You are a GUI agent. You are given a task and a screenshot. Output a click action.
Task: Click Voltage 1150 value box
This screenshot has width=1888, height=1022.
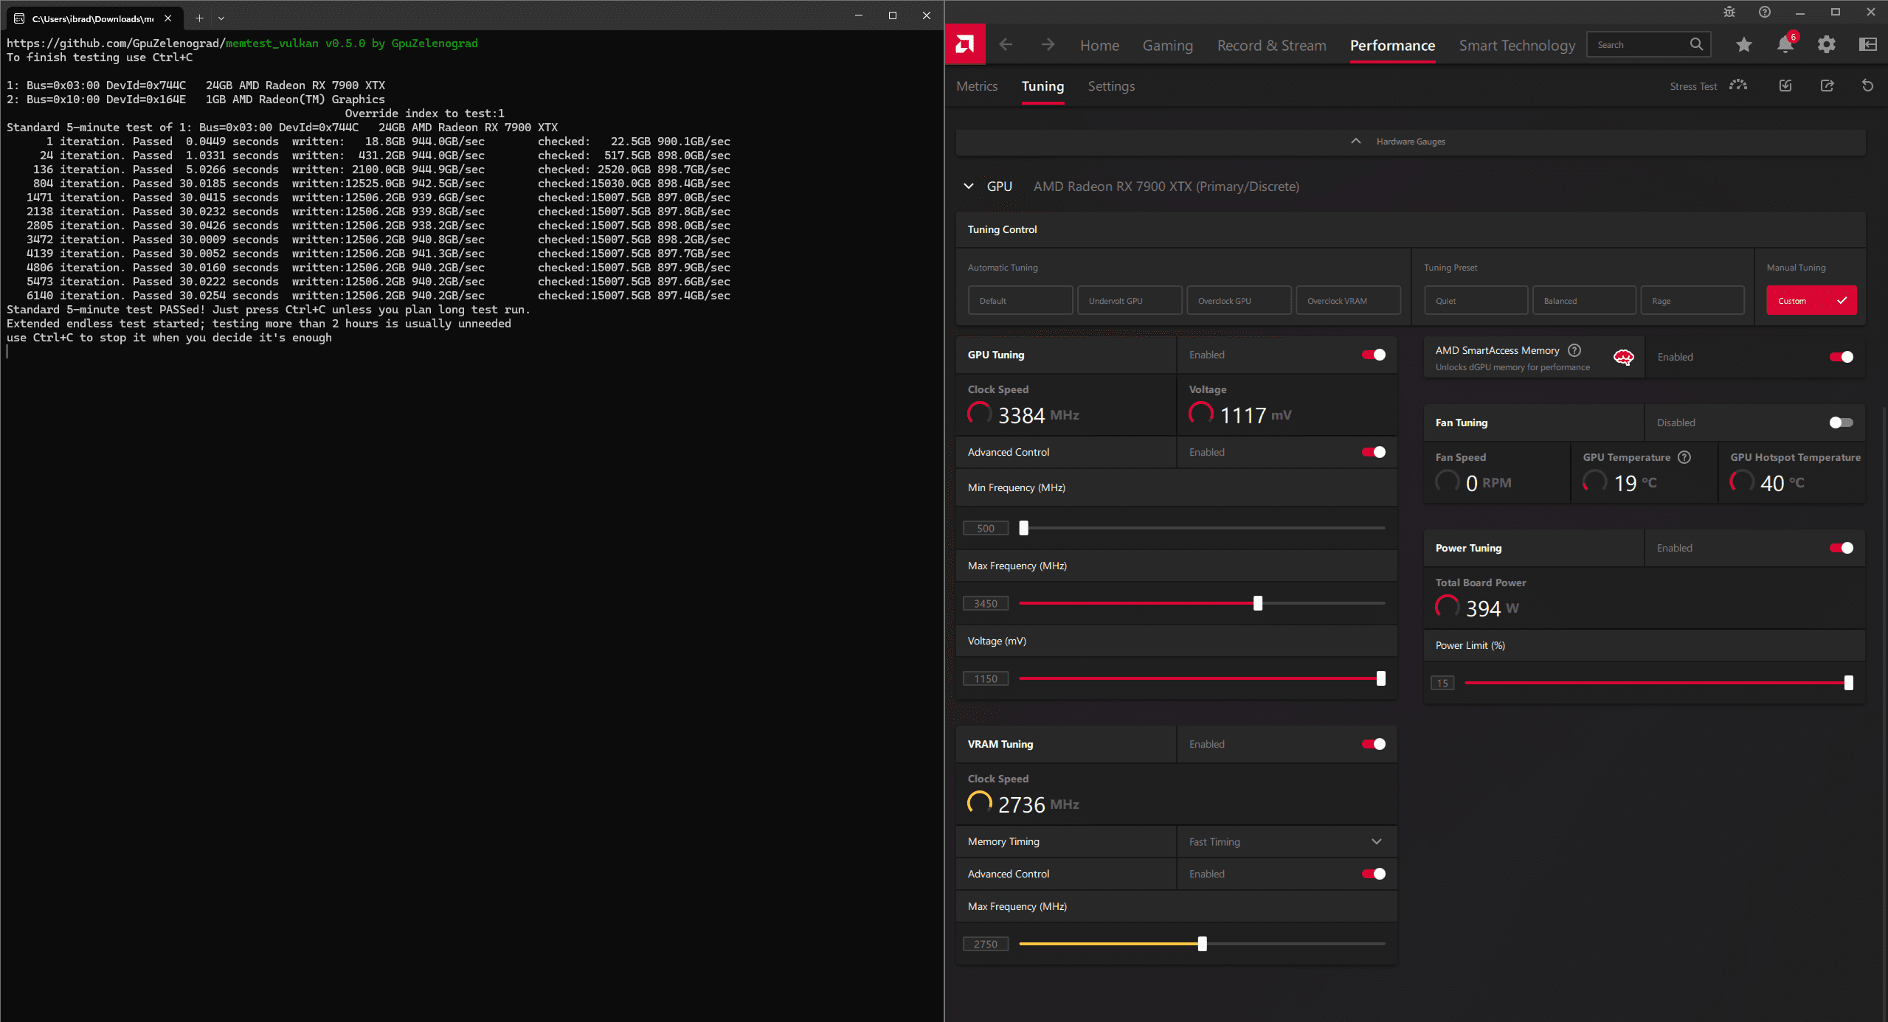point(985,678)
